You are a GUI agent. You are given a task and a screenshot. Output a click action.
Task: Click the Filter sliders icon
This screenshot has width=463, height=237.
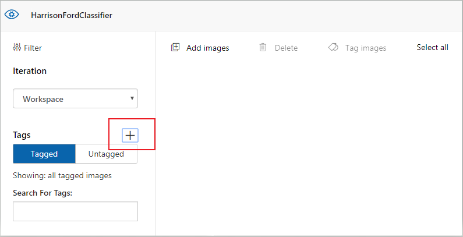point(17,48)
